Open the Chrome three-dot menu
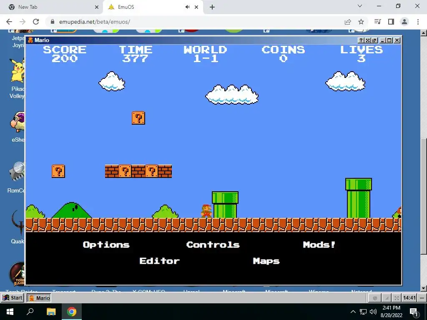This screenshot has width=427, height=320. coord(418,22)
